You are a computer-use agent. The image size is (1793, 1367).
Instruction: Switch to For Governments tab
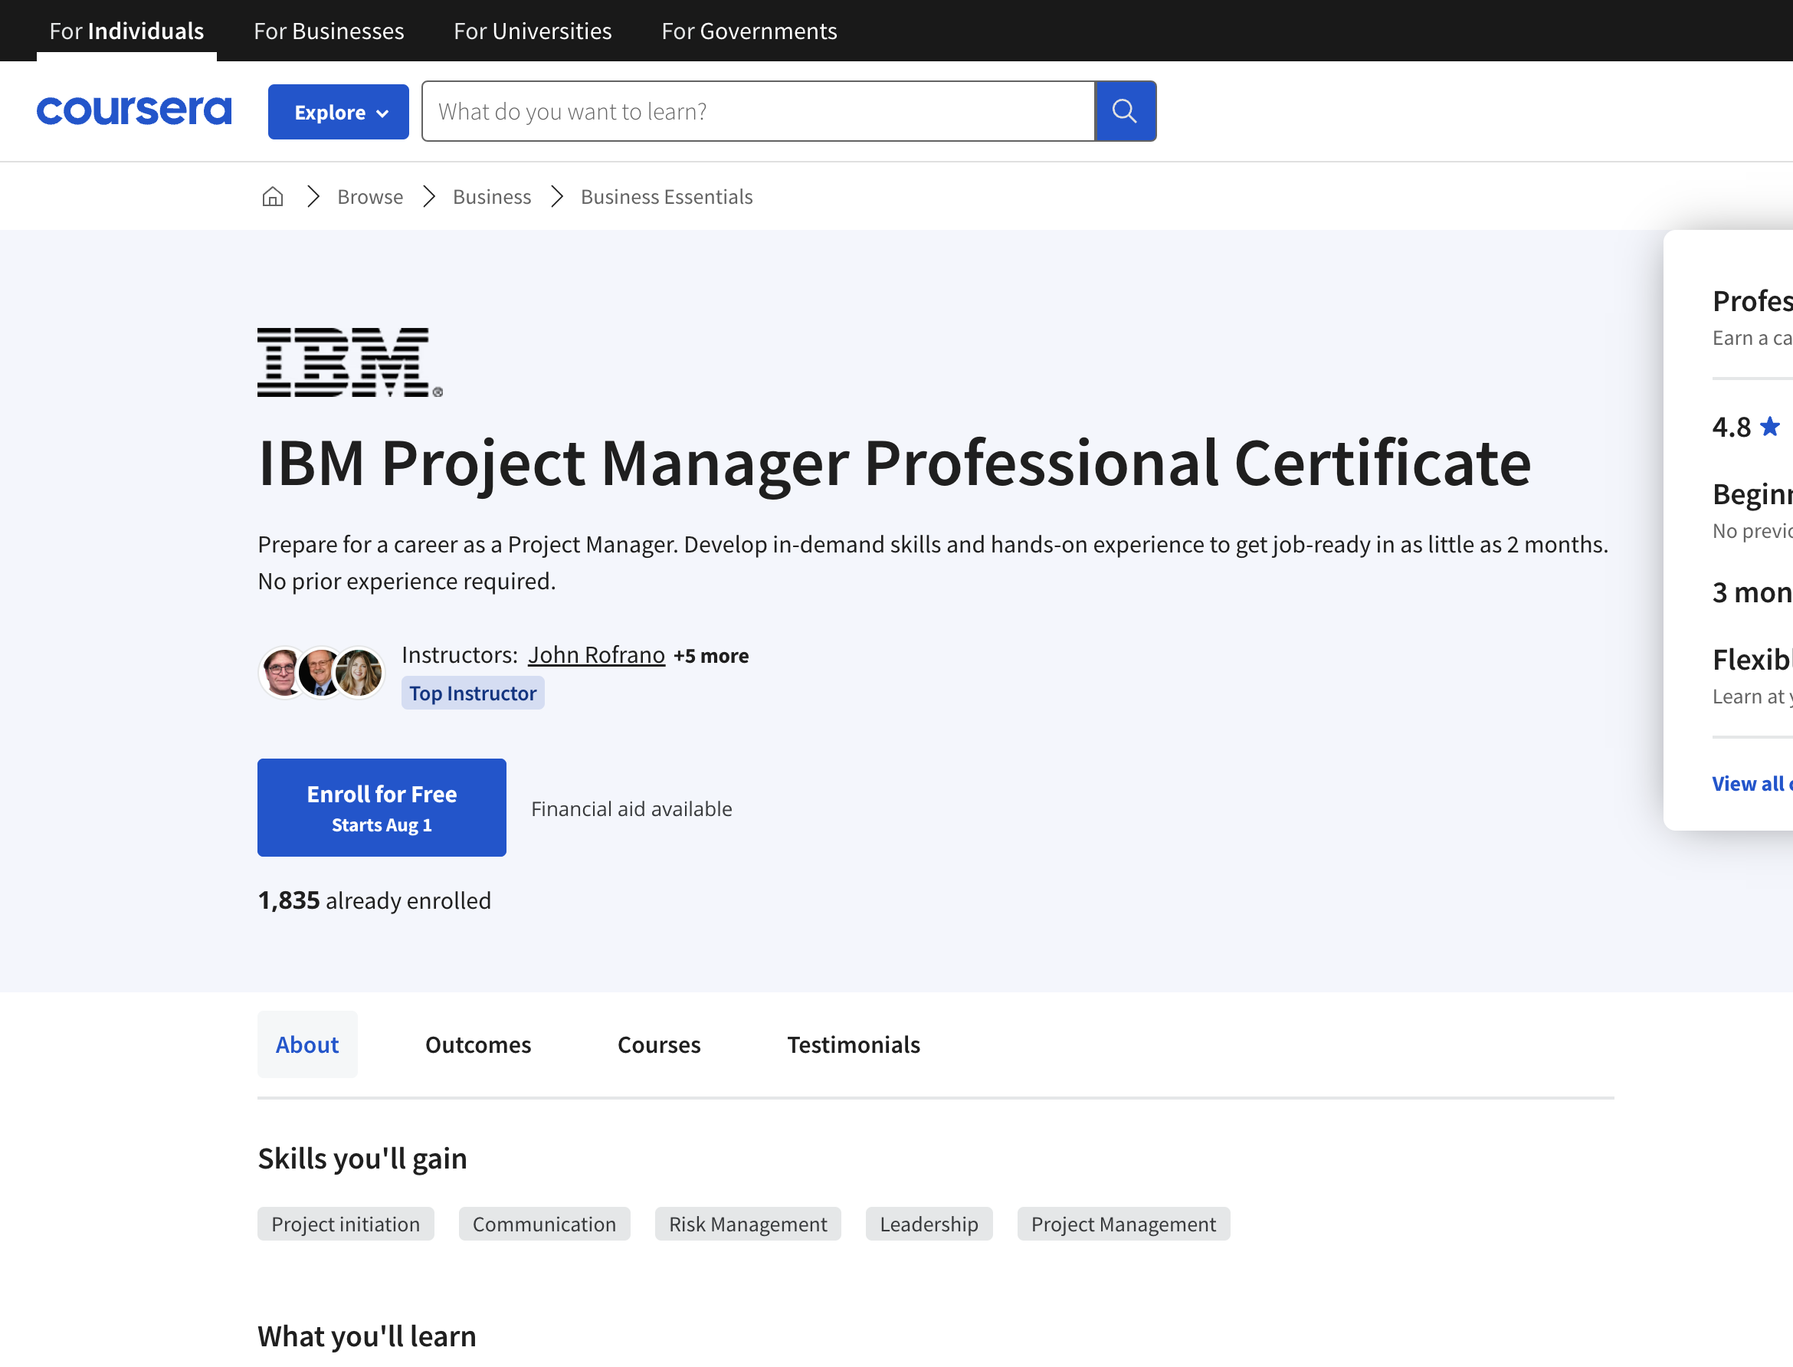[749, 31]
